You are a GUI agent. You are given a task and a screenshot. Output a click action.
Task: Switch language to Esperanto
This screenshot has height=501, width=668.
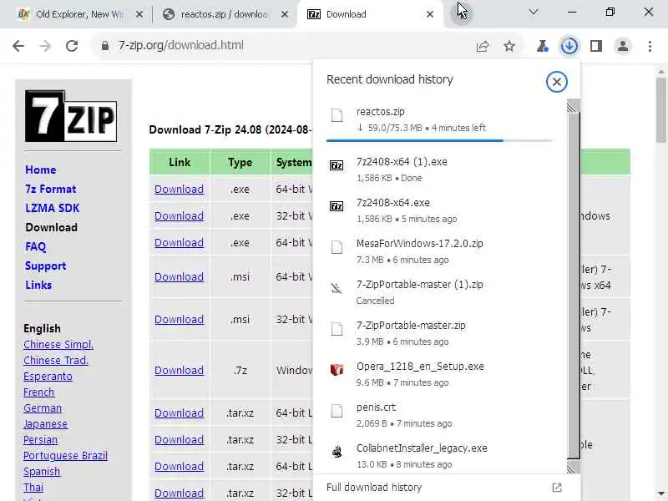tap(48, 377)
